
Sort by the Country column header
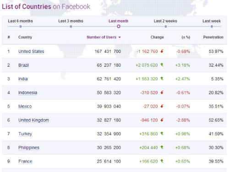(25, 37)
